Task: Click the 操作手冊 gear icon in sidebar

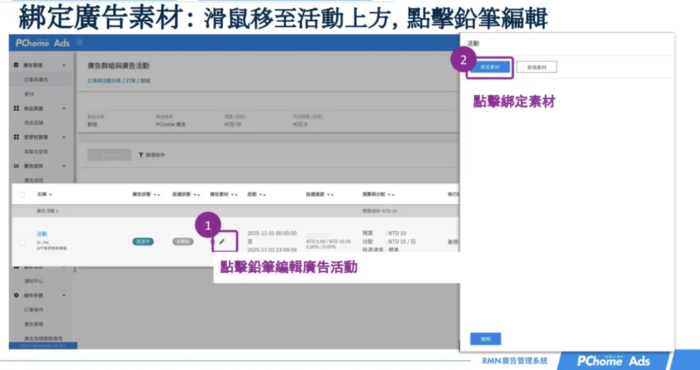Action: 16,295
